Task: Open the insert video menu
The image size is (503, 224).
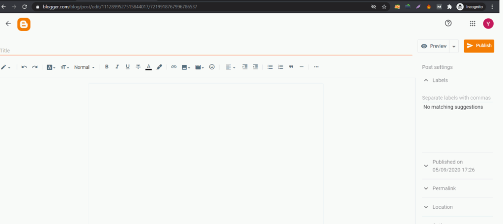Action: [x=199, y=67]
